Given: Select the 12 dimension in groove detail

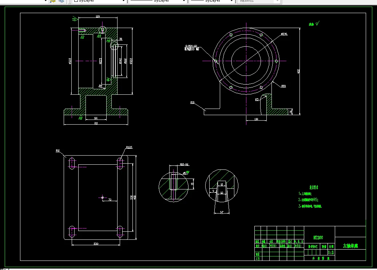Looking at the screenshot, I should click(222, 192).
